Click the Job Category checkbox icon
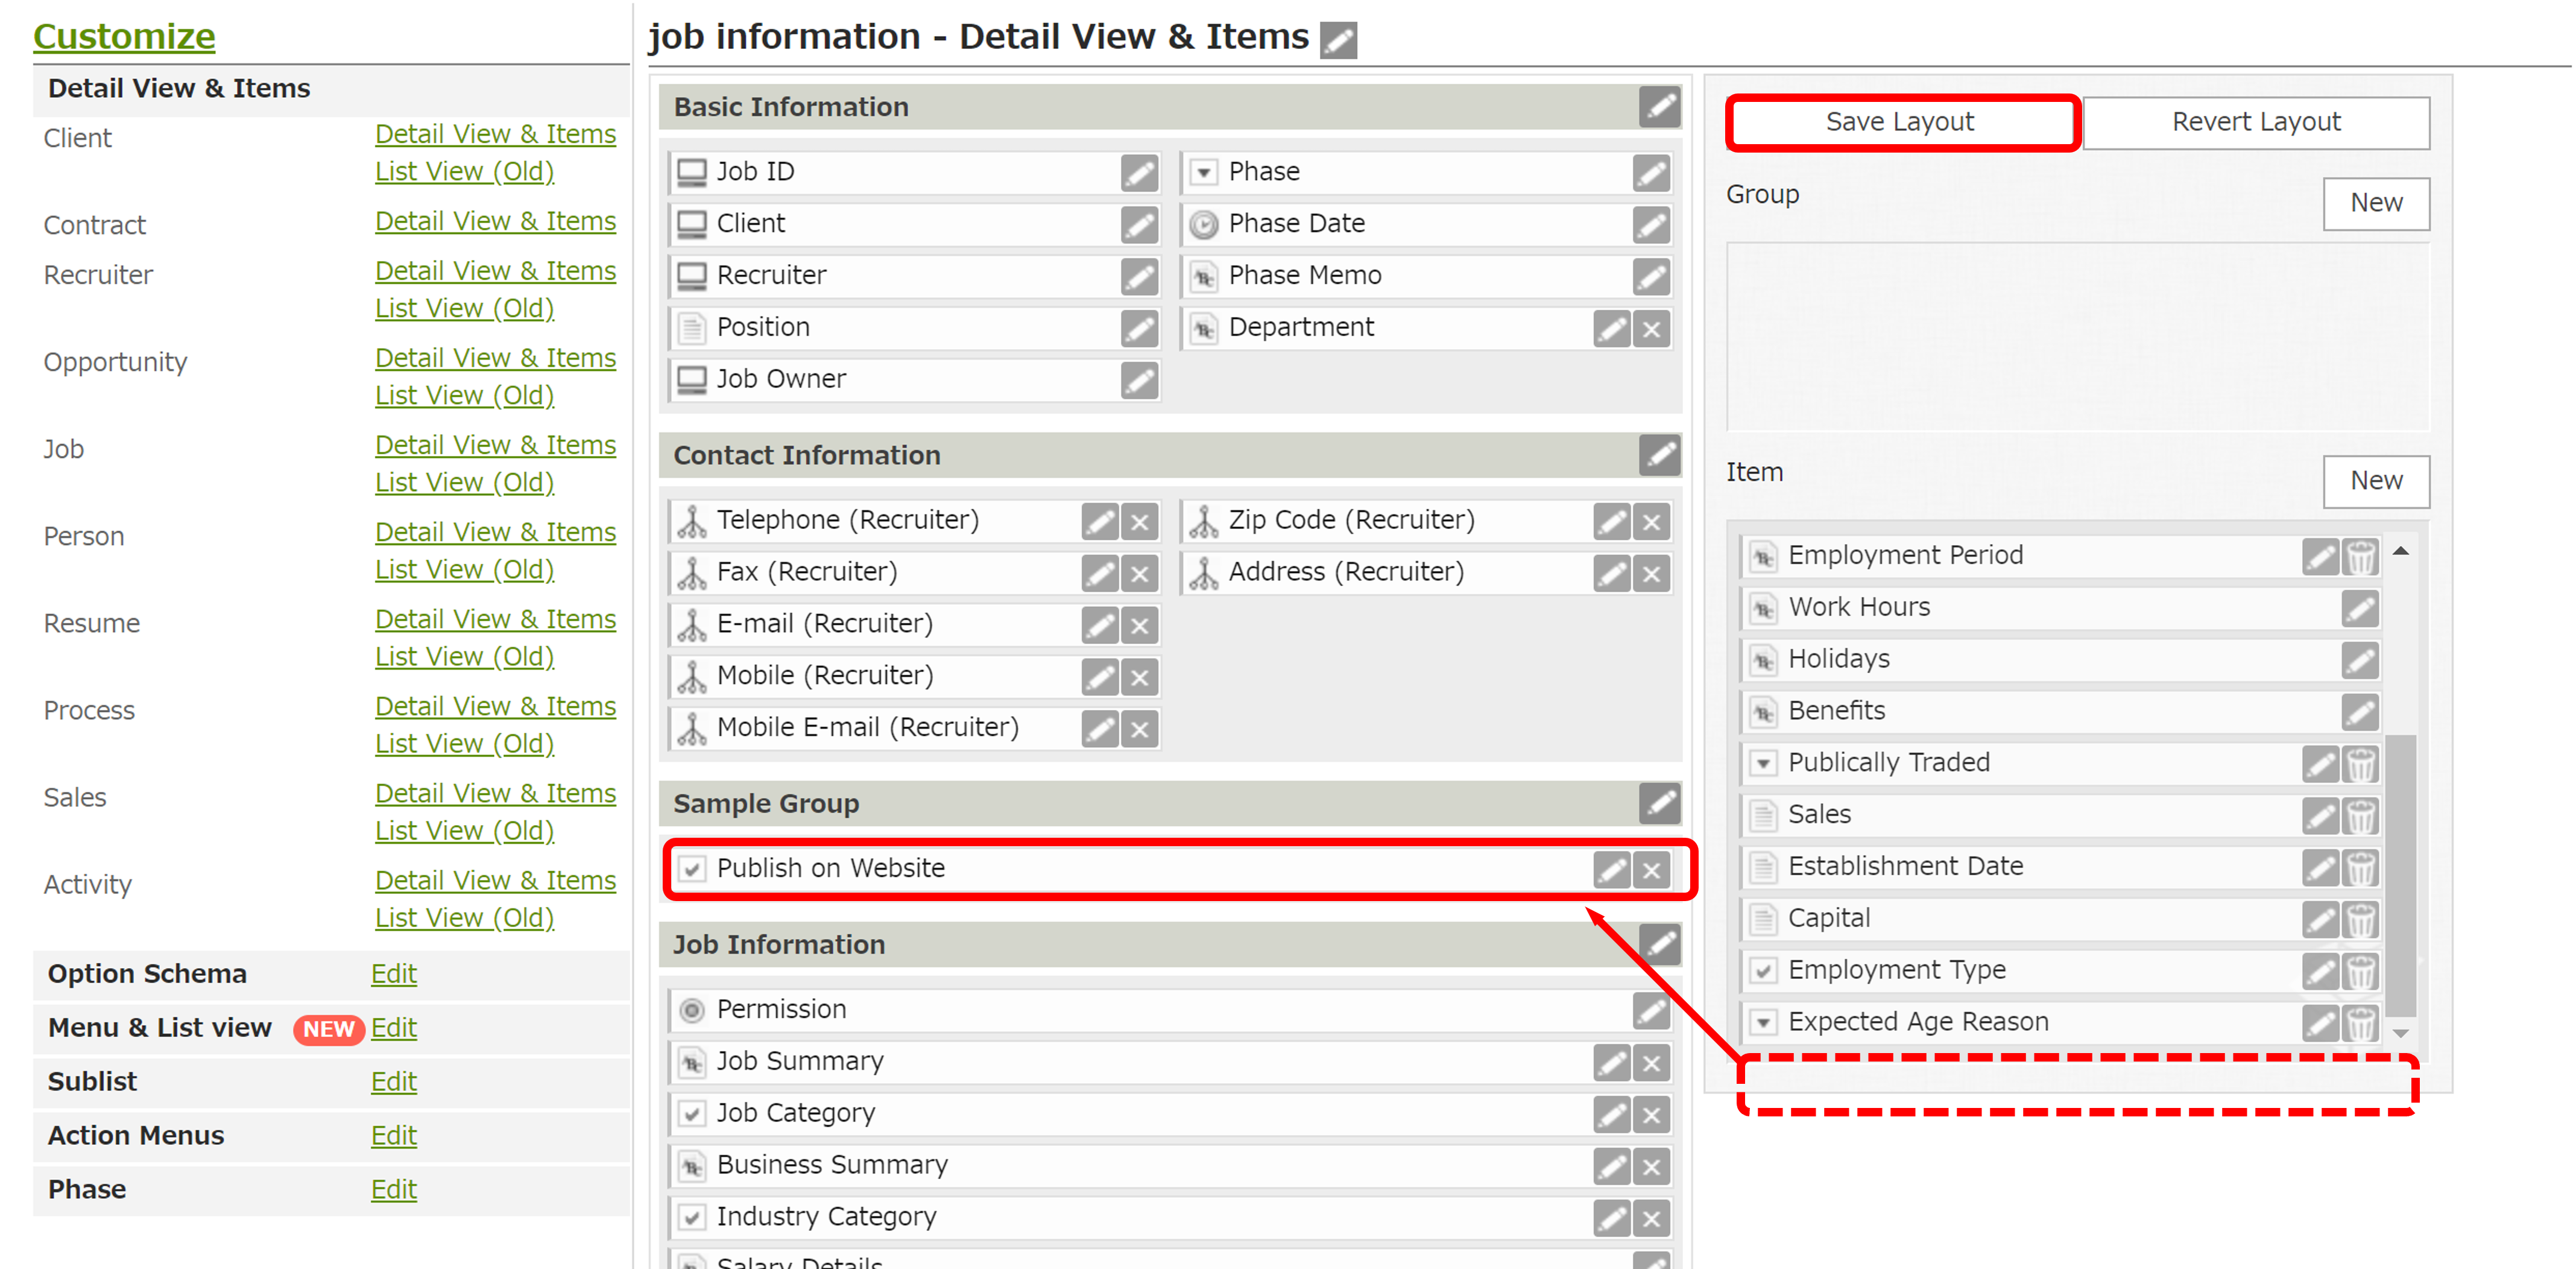Image resolution: width=2576 pixels, height=1269 pixels. tap(691, 1113)
